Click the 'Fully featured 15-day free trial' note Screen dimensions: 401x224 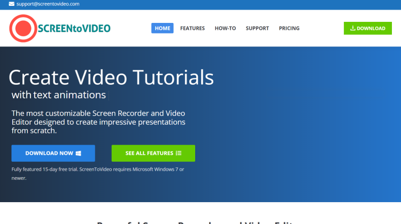click(x=98, y=173)
